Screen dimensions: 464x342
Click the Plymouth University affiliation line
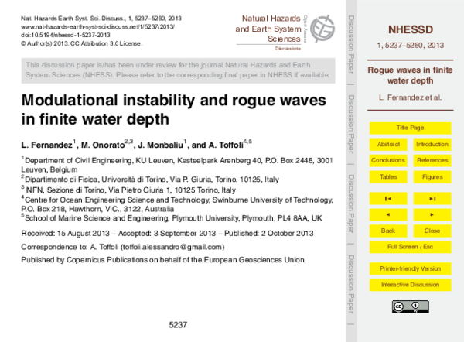(x=172, y=218)
